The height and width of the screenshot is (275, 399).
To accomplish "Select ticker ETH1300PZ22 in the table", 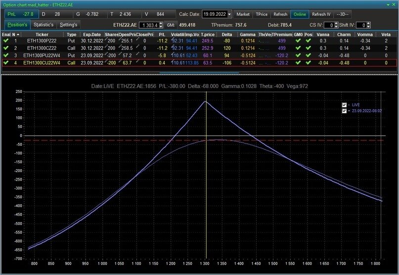I will click(x=42, y=41).
